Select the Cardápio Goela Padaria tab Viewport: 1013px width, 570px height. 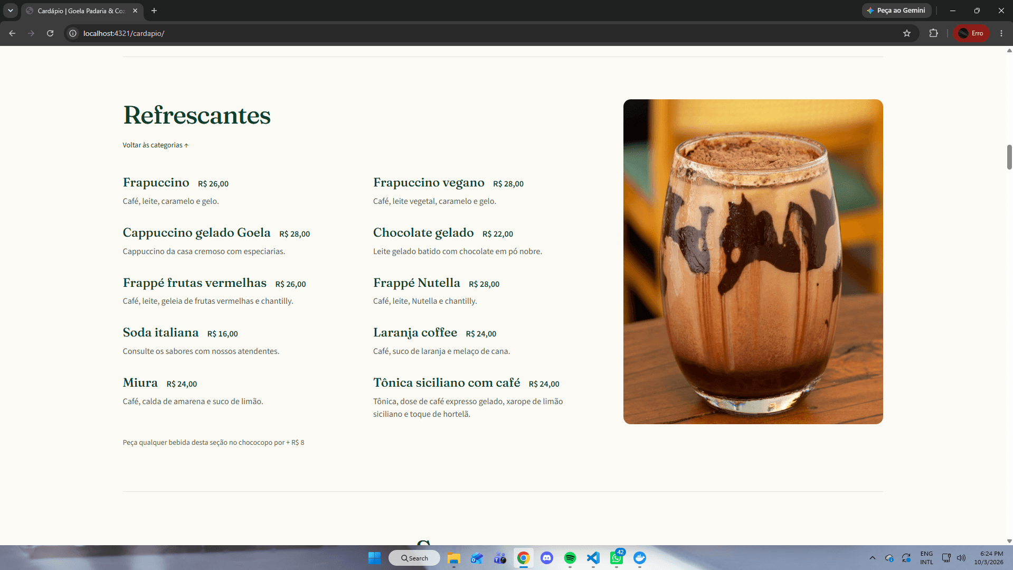coord(82,11)
